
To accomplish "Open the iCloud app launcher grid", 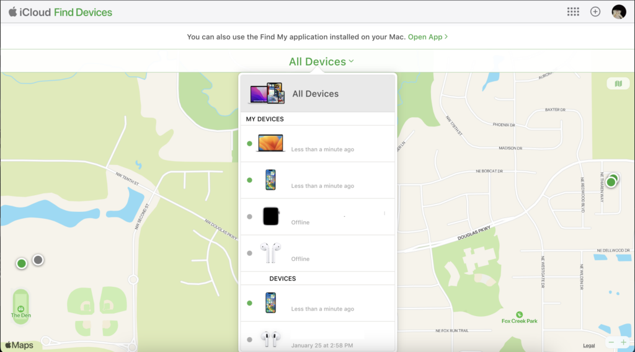I will pos(572,12).
